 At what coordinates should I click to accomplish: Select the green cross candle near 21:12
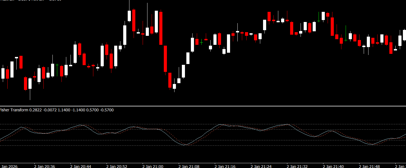(x=201, y=42)
